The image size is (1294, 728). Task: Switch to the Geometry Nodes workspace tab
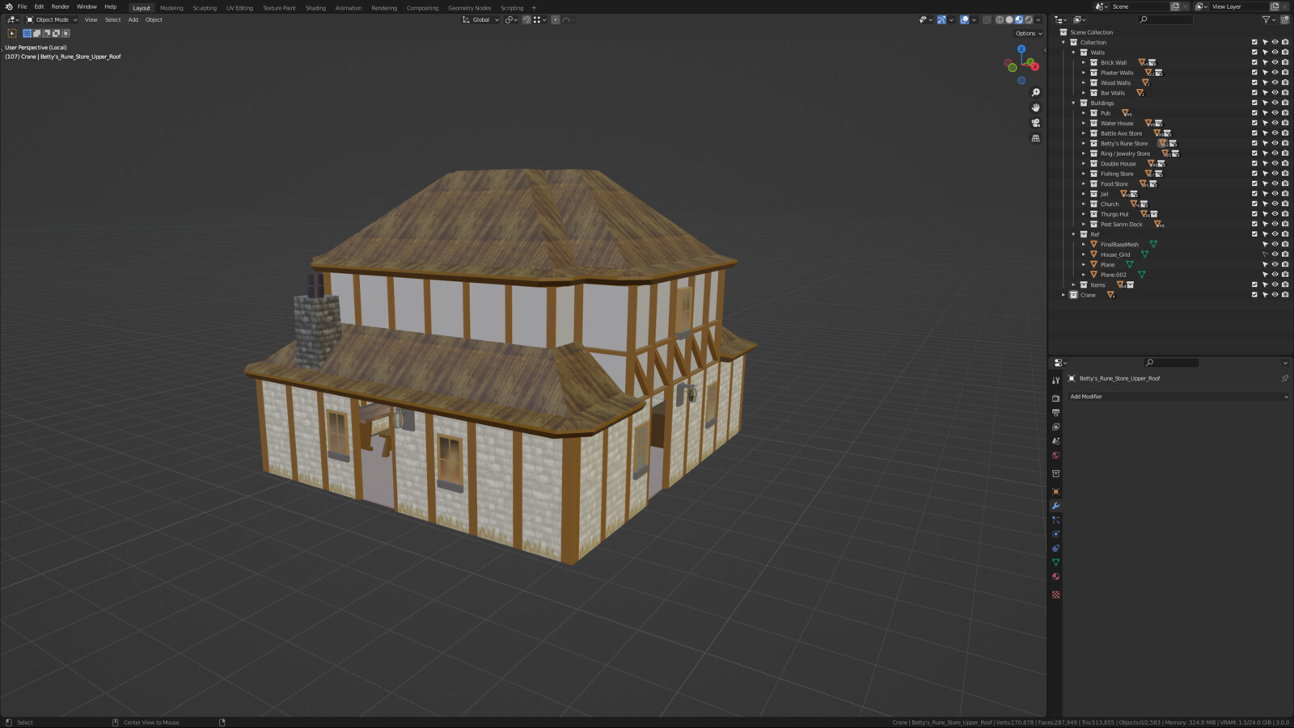coord(470,8)
